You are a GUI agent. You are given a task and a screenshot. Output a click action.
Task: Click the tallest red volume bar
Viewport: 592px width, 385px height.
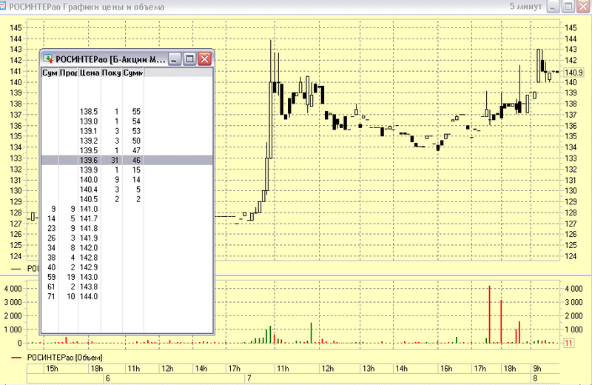pos(490,315)
